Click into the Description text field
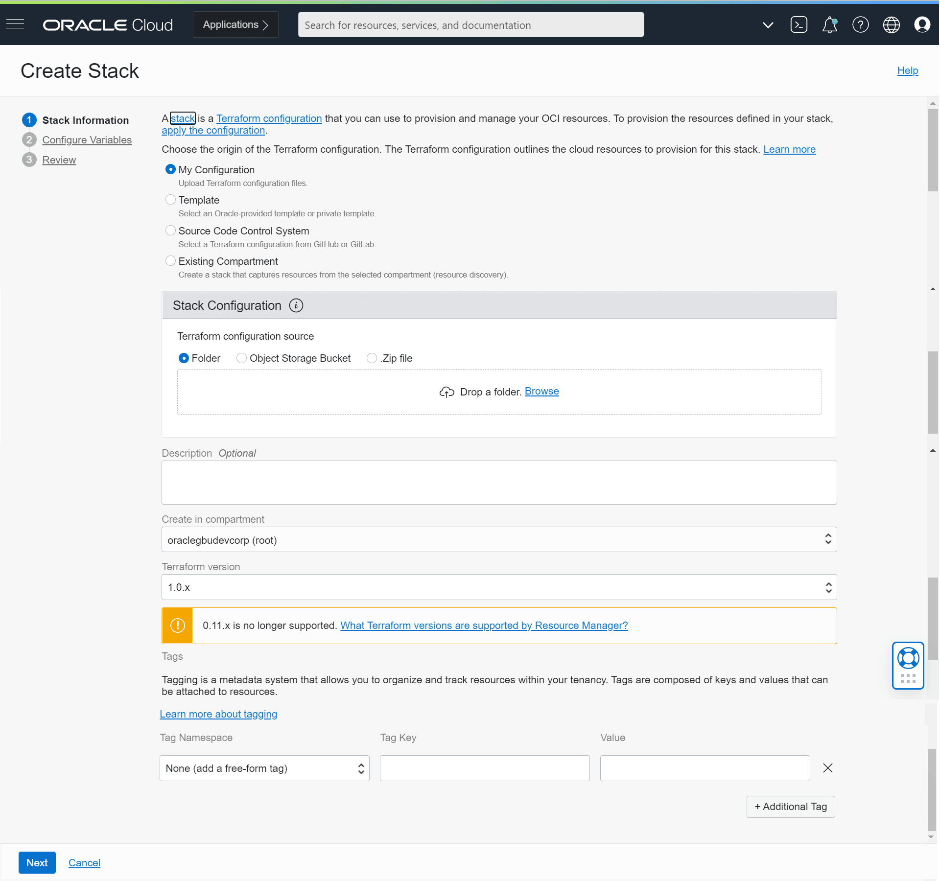The width and height of the screenshot is (940, 881). (x=498, y=482)
